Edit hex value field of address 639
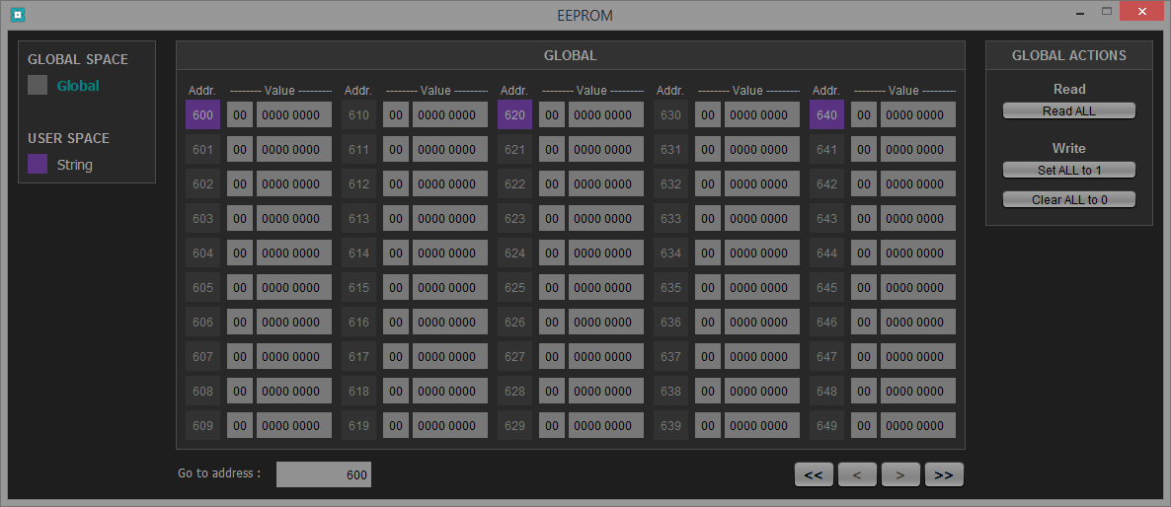 [708, 425]
